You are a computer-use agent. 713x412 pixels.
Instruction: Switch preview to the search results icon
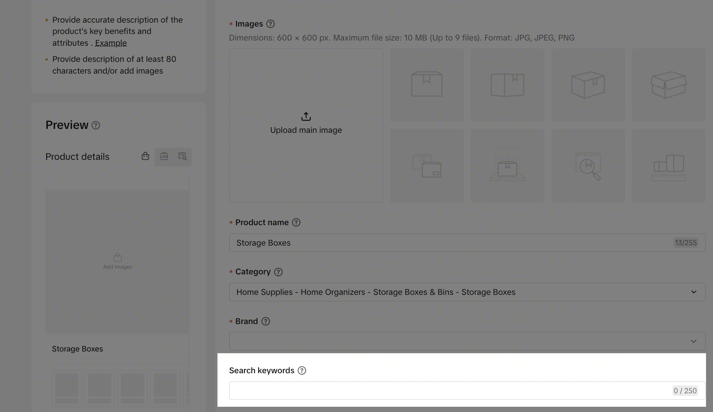(x=182, y=156)
